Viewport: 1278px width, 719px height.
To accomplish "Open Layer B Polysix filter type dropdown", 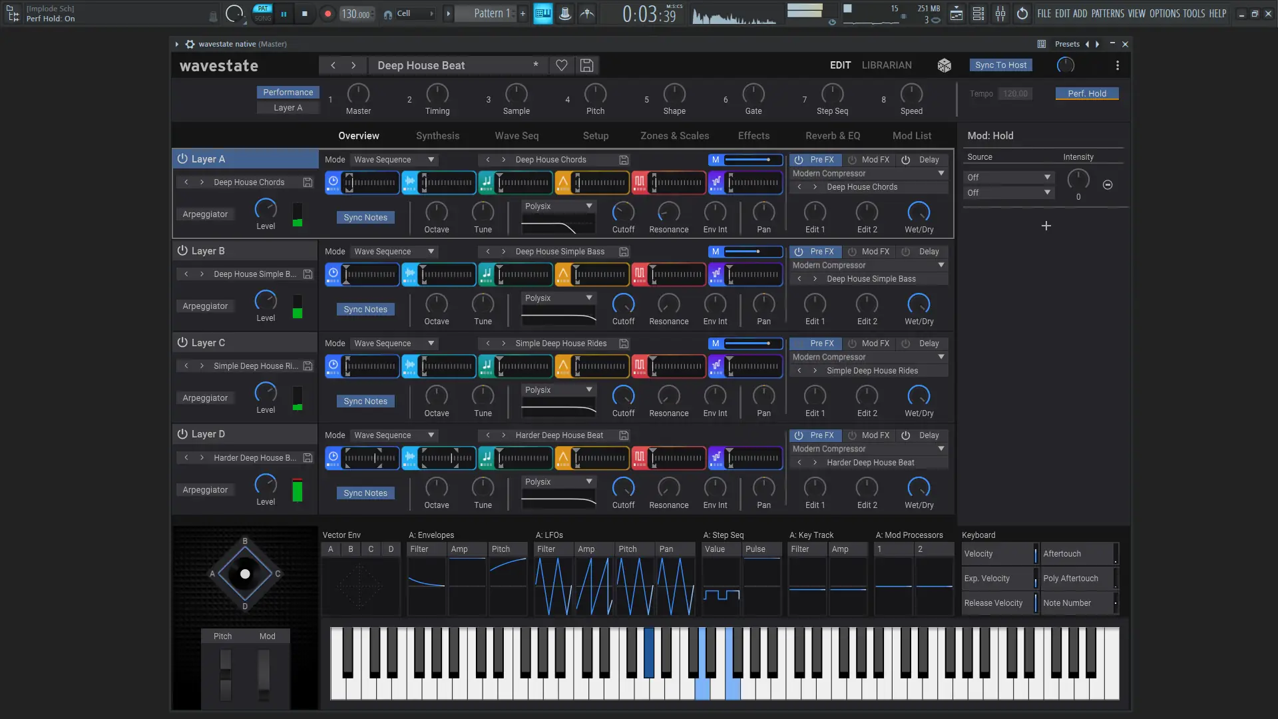I will [558, 298].
